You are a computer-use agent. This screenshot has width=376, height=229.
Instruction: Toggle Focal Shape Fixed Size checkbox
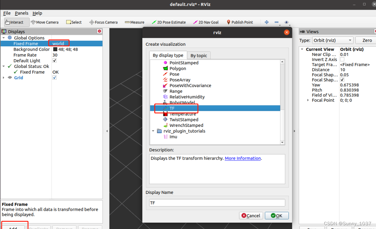[x=342, y=80]
